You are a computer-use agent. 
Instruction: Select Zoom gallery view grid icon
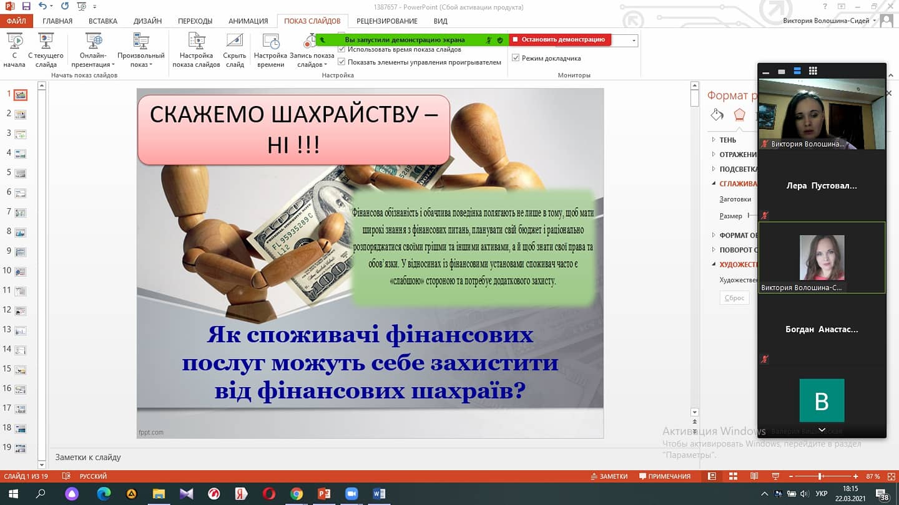tap(813, 71)
